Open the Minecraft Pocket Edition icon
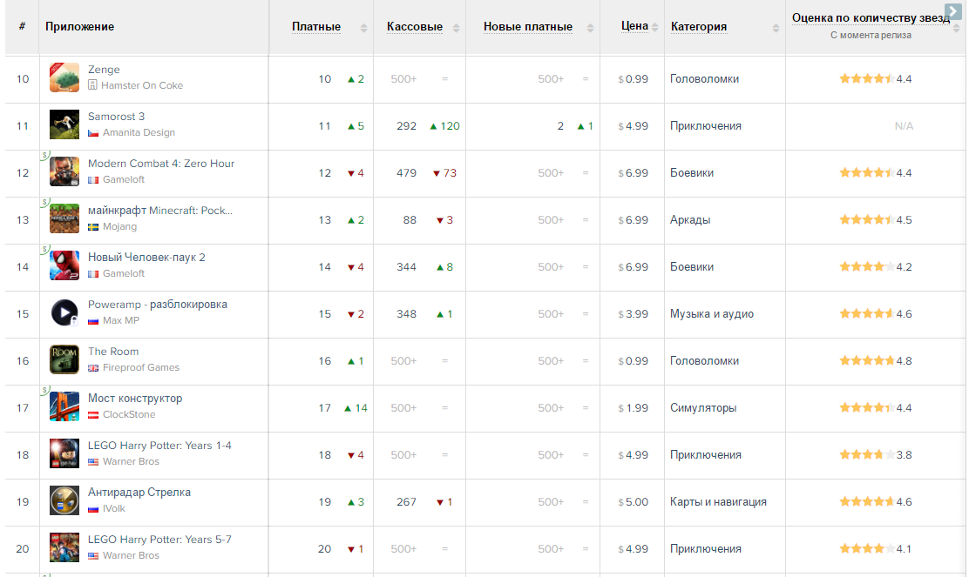This screenshot has width=969, height=577. 64,219
